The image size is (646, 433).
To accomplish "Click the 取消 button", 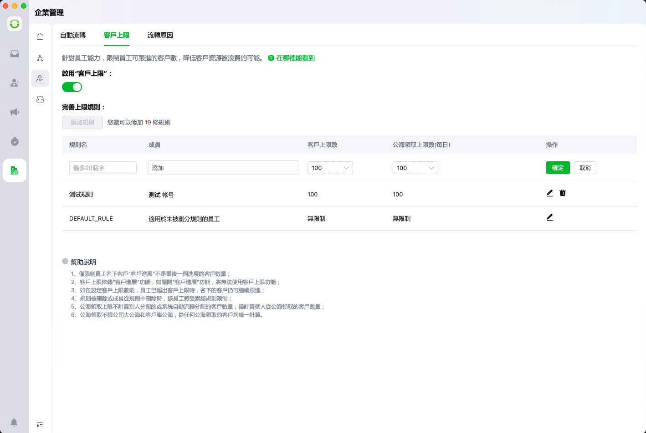I will (585, 168).
